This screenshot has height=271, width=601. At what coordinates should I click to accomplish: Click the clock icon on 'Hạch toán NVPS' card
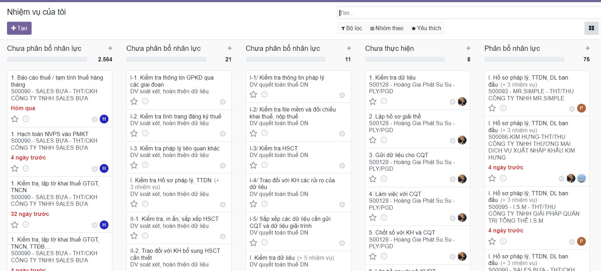[26, 168]
